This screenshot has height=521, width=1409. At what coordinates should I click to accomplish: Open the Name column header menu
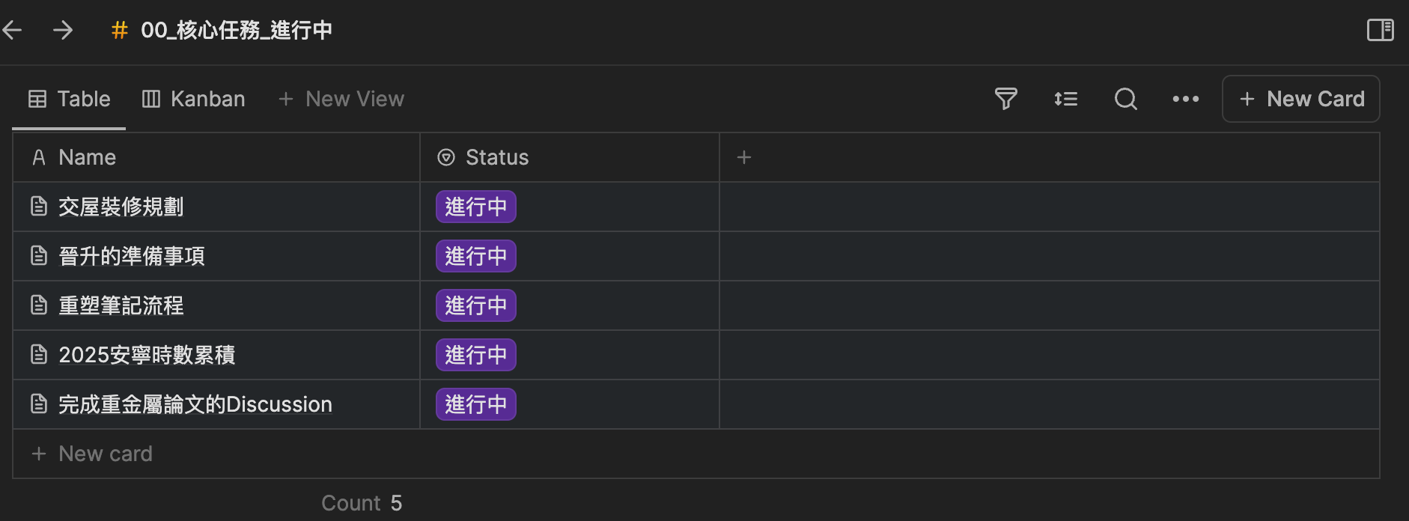tap(87, 157)
